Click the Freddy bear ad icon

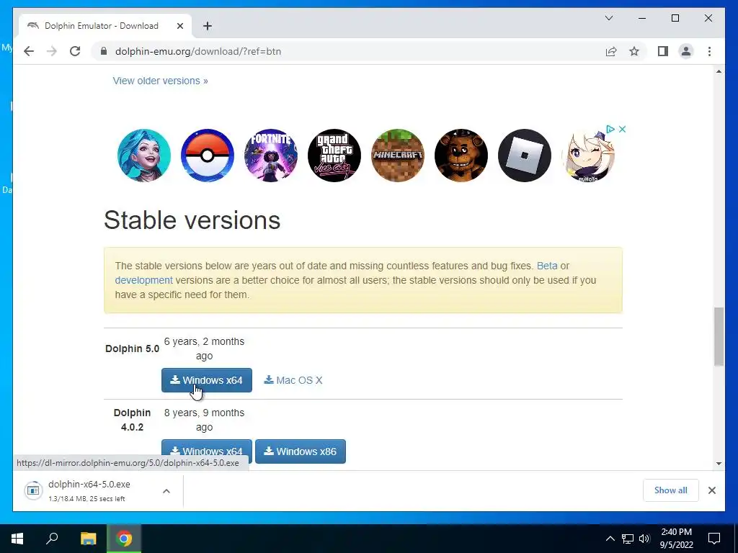click(461, 156)
